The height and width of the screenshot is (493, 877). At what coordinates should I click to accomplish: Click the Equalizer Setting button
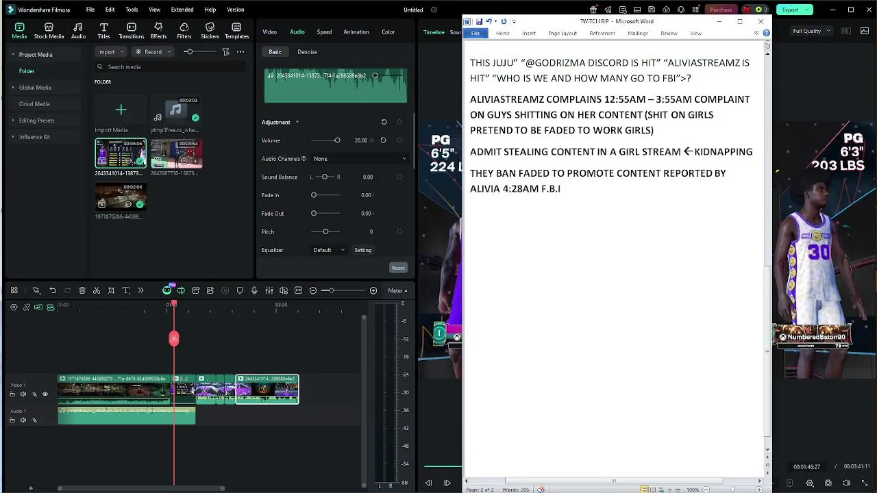[x=363, y=250]
